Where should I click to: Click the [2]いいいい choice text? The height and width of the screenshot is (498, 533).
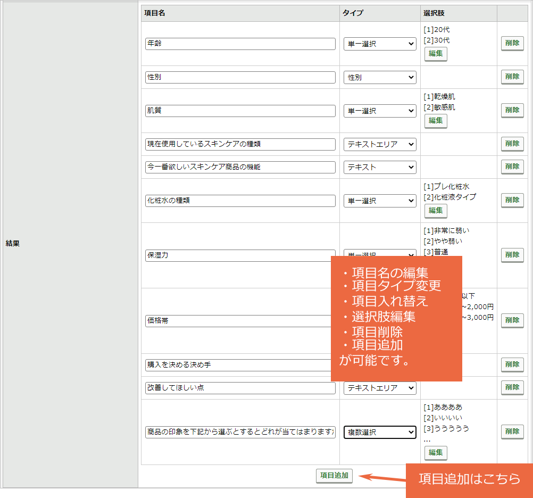point(443,418)
